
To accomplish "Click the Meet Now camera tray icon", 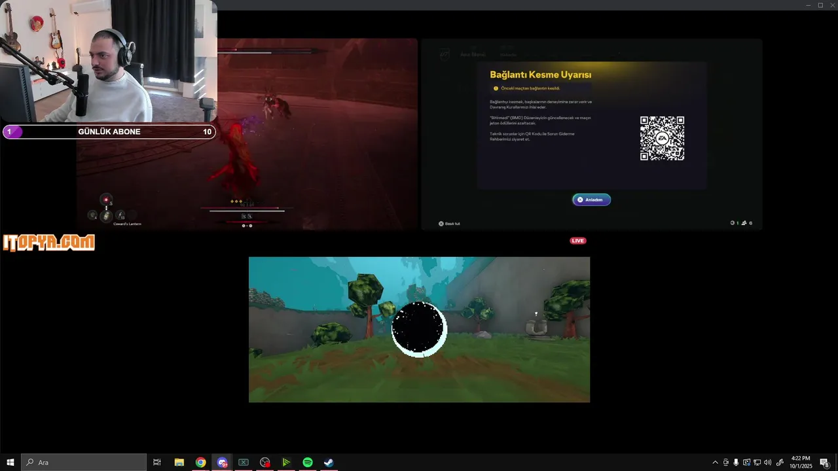I will tap(725, 462).
